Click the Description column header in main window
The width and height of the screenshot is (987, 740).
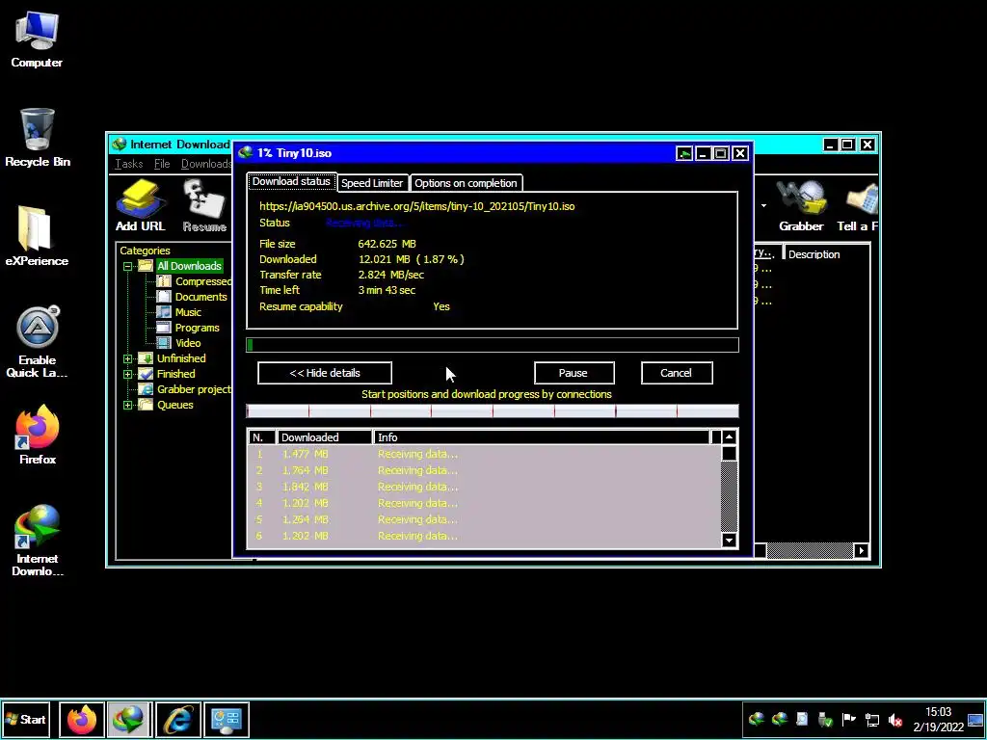[827, 254]
